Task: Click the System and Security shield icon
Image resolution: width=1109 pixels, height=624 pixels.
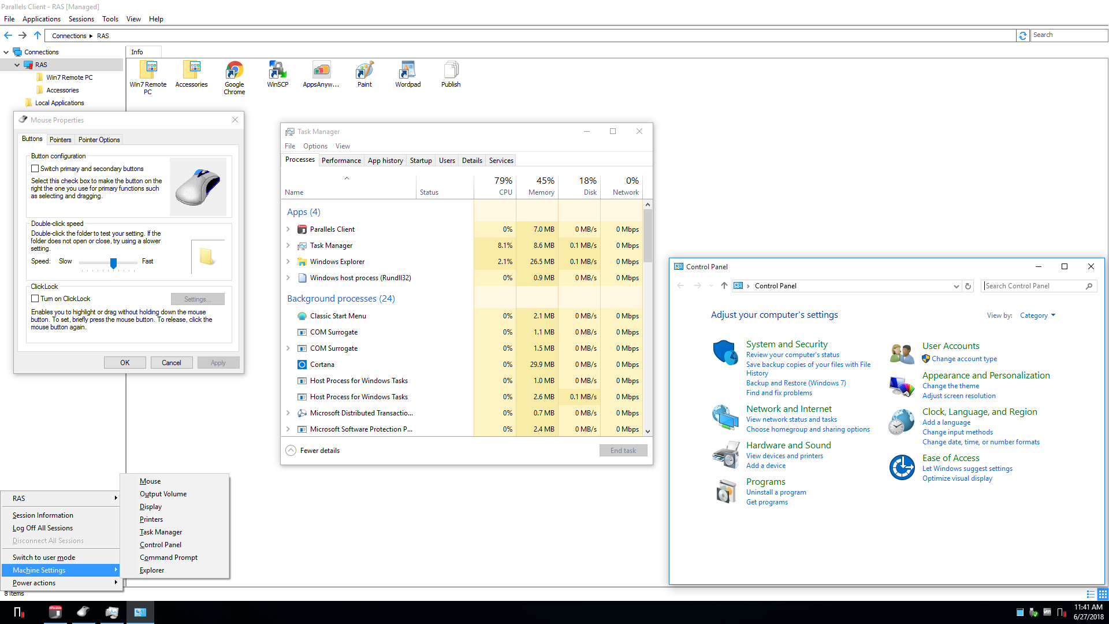Action: 725,352
